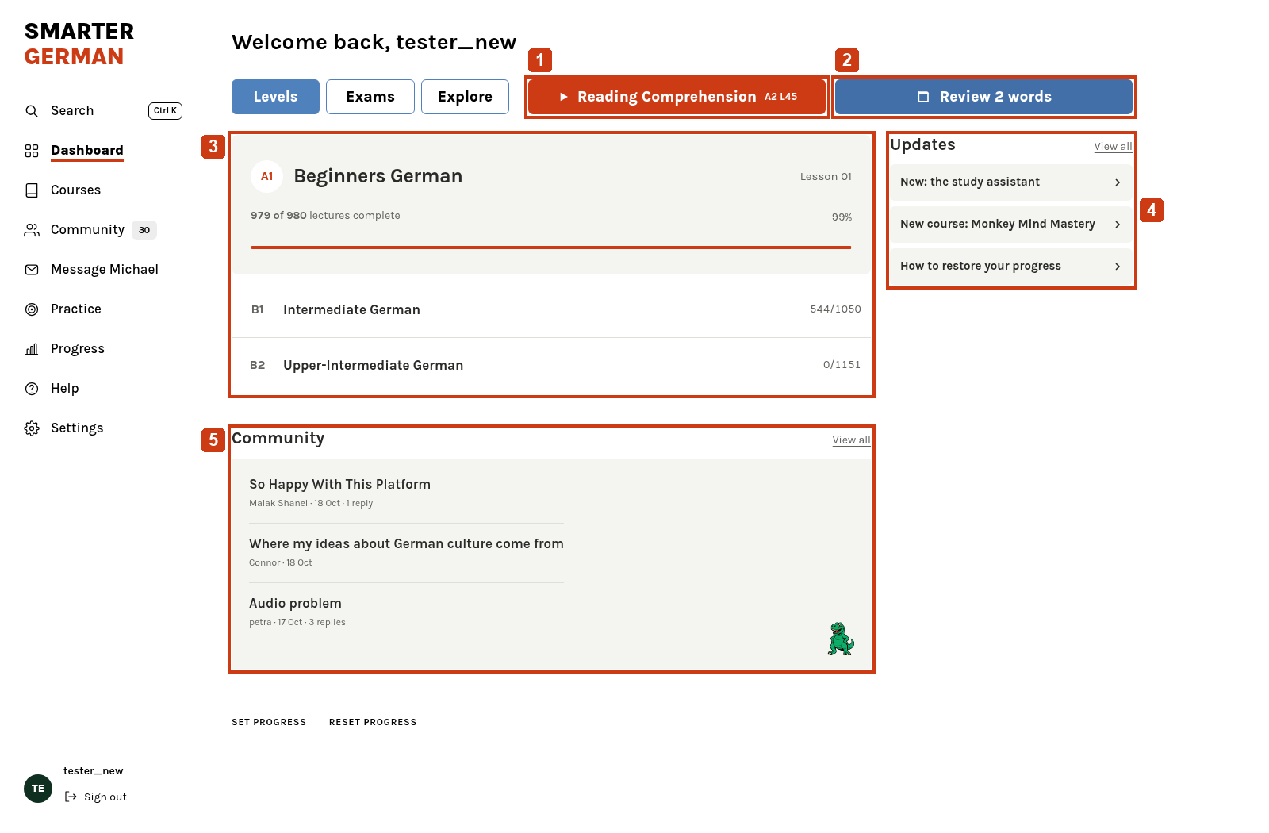Screen dimensions: 1269x833
Task: Open Community page from sidebar
Action: coord(87,230)
